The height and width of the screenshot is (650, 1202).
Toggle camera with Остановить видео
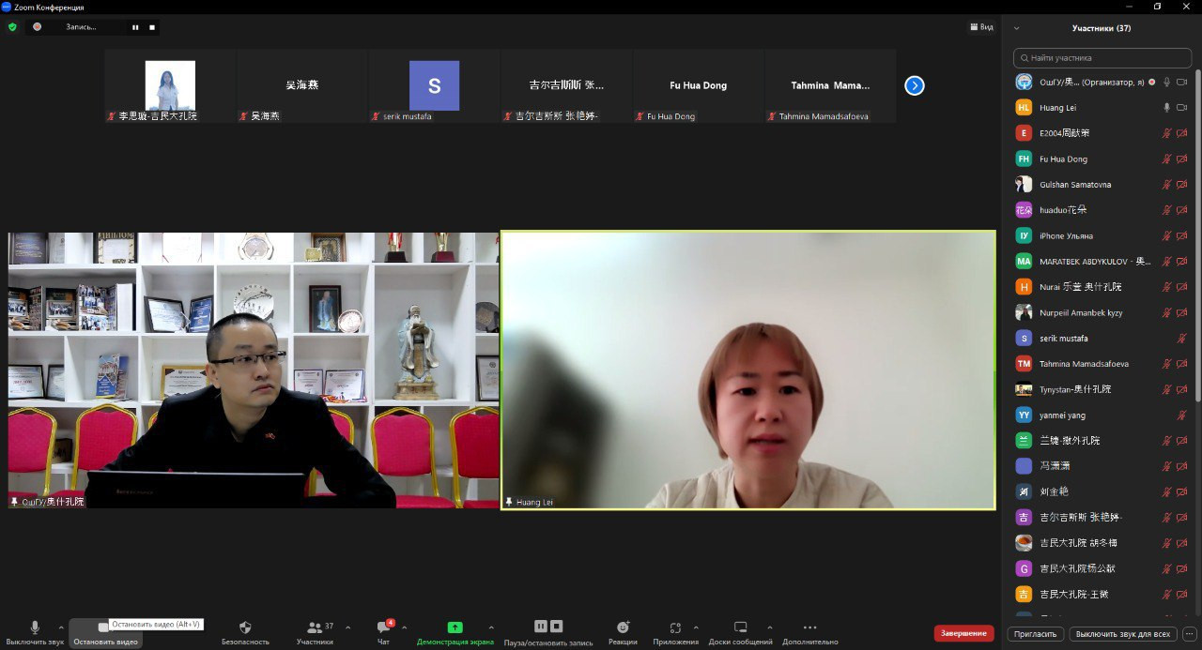pos(105,627)
